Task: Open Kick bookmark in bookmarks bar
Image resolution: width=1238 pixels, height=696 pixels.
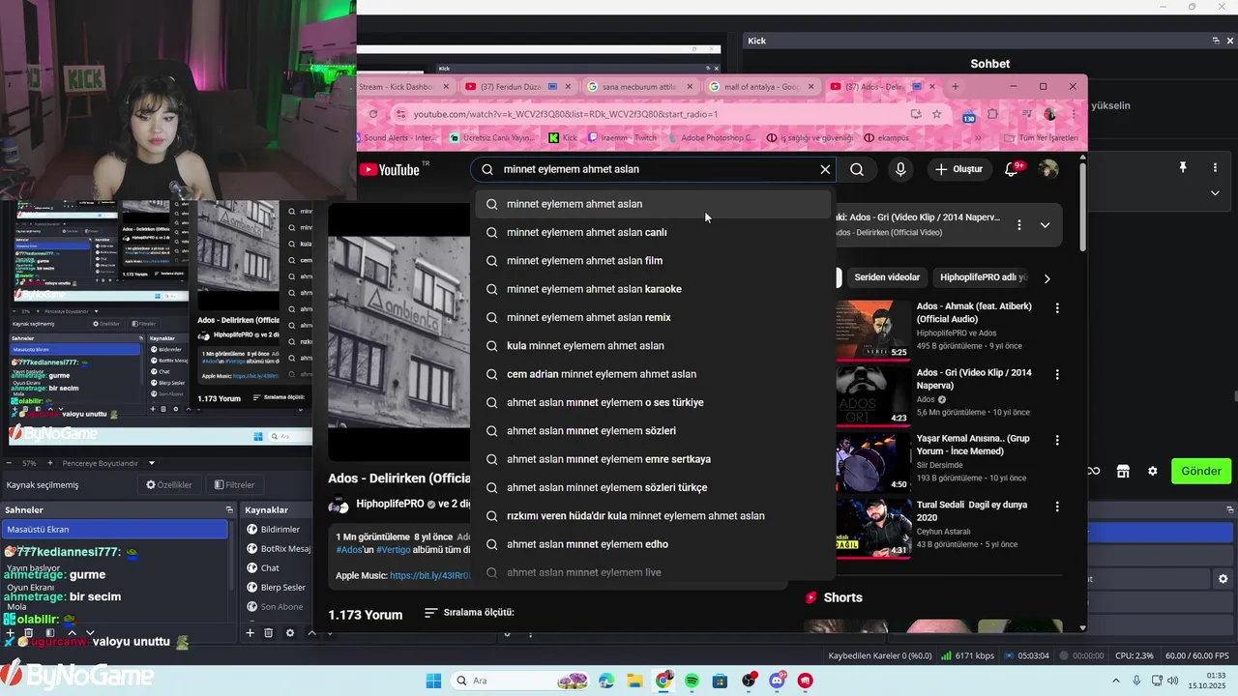Action: [562, 138]
